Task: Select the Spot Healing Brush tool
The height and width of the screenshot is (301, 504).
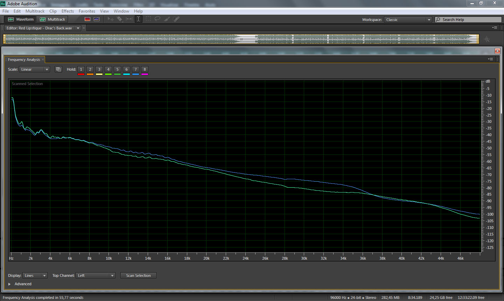Action: coord(176,19)
